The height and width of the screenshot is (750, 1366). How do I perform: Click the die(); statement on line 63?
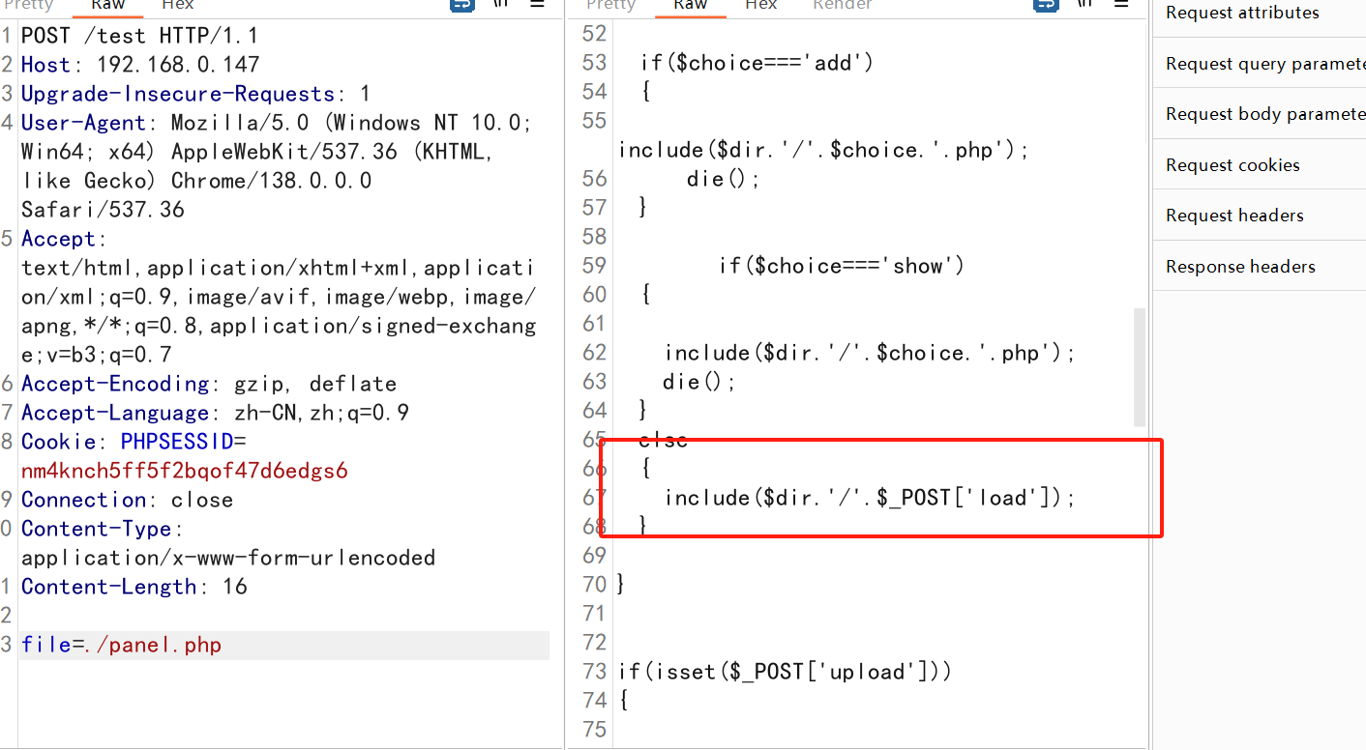699,382
